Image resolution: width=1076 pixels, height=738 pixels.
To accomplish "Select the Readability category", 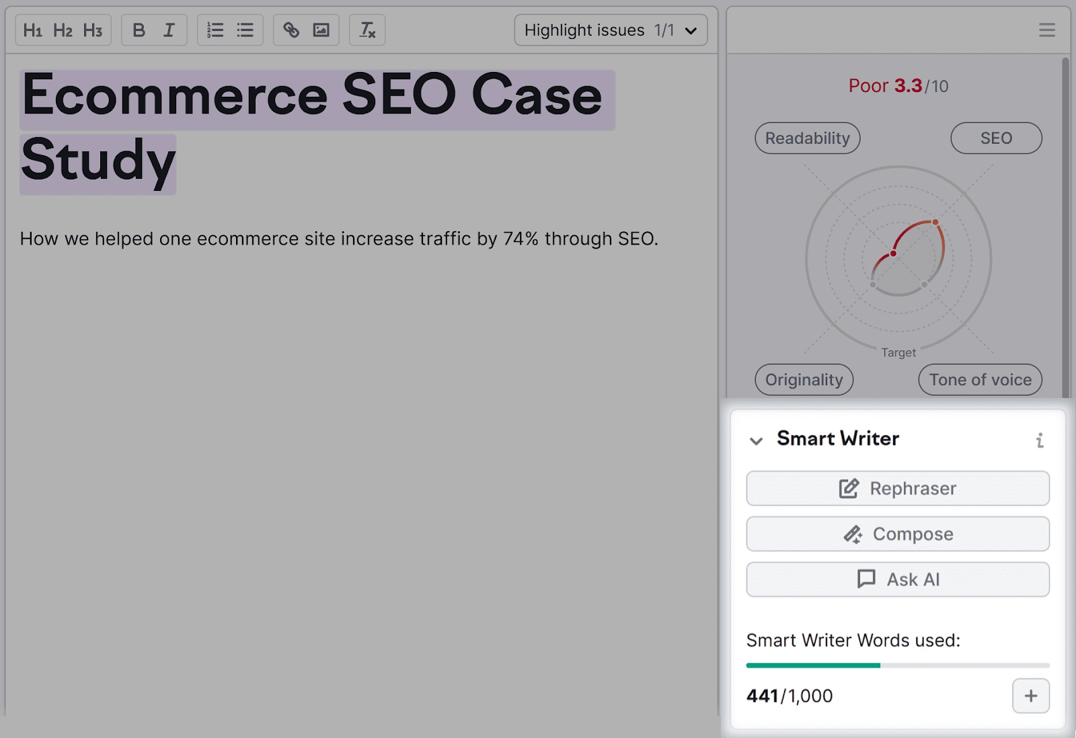I will click(807, 138).
